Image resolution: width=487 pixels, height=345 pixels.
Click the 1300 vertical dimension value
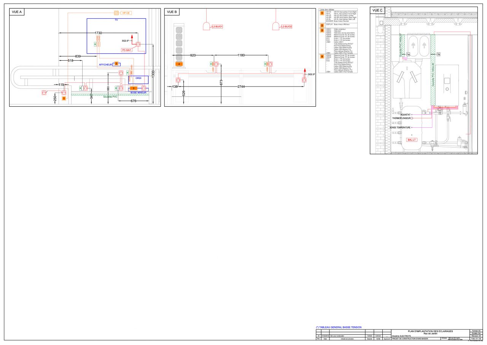(153, 74)
